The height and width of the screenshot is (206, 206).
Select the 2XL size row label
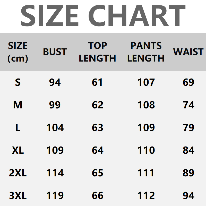click(x=18, y=173)
